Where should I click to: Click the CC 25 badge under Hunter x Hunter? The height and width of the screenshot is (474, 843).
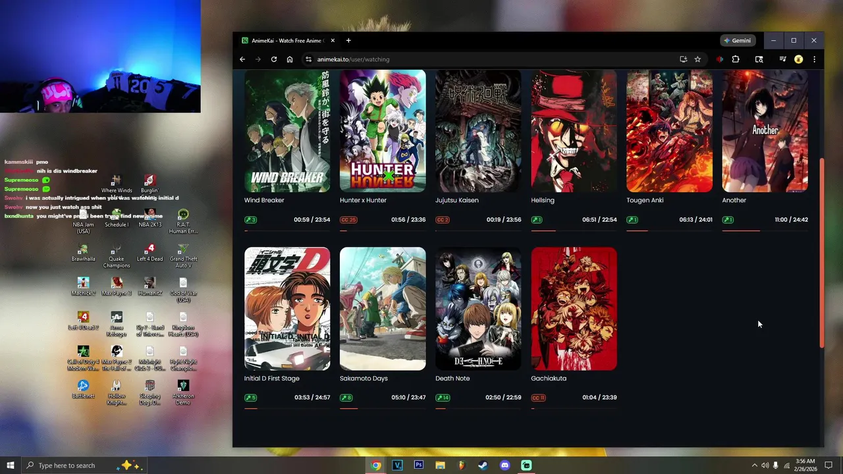(x=348, y=220)
